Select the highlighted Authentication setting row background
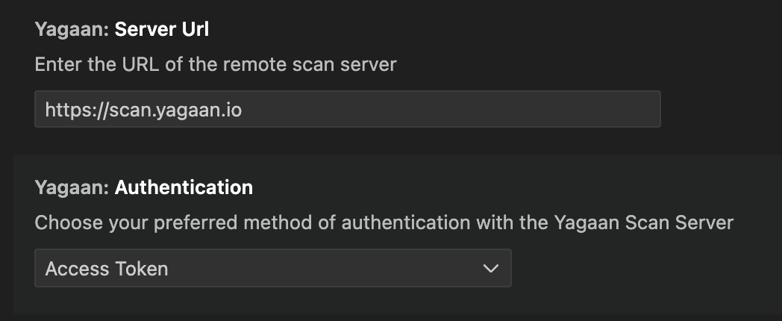 tap(634, 187)
